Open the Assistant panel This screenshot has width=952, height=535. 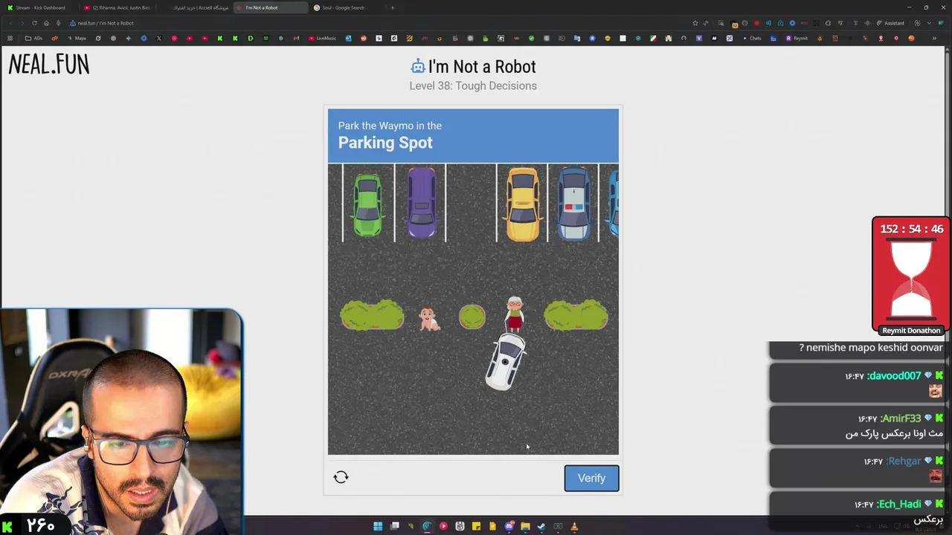point(890,23)
